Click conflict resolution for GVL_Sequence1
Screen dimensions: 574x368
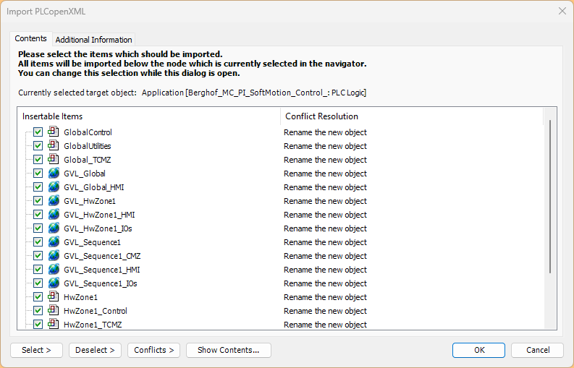point(325,242)
